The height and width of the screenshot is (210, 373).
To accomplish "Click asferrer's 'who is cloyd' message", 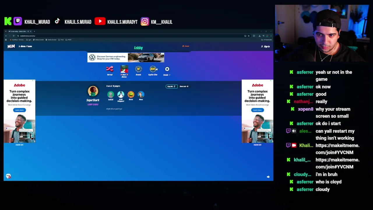I will tap(328, 182).
